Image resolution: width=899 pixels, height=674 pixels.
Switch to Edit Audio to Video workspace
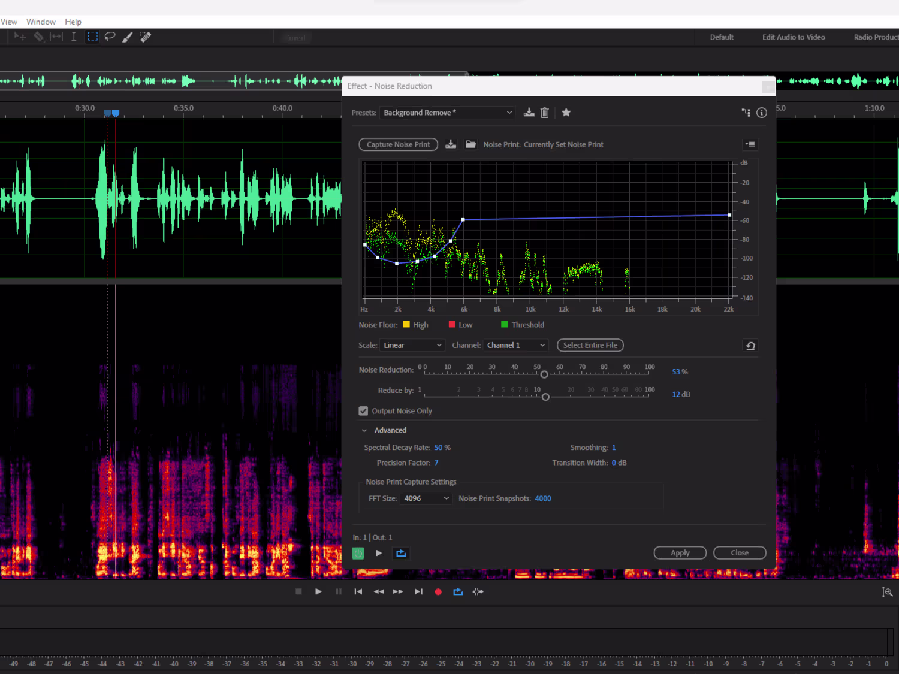pyautogui.click(x=793, y=37)
